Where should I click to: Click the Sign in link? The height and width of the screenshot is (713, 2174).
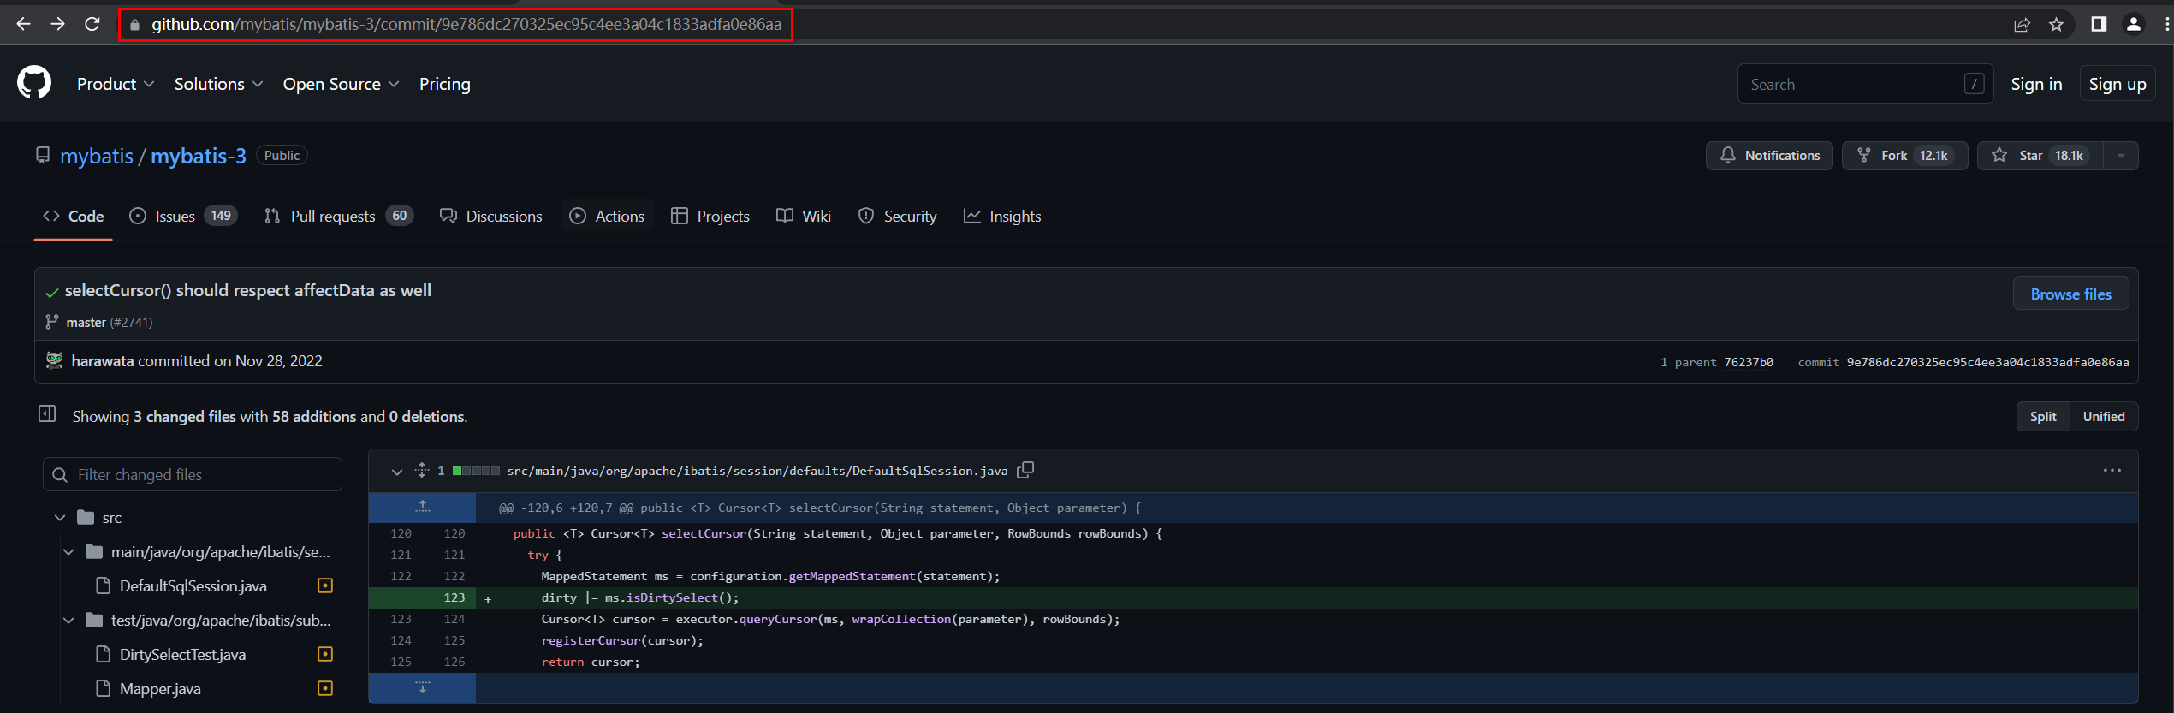[x=2036, y=84]
